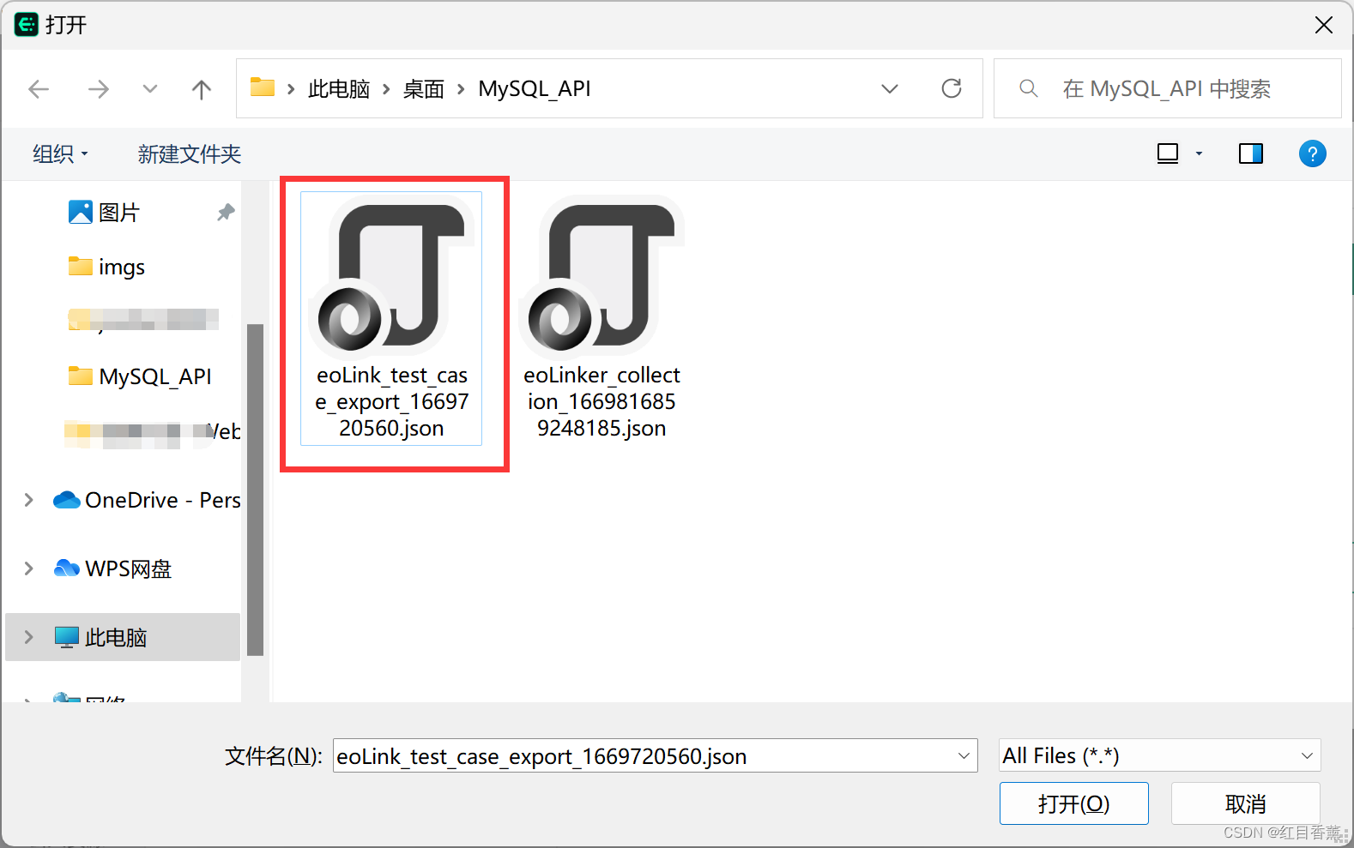The width and height of the screenshot is (1354, 848).
Task: Expand the 此电脑 tree node
Action: coord(29,637)
